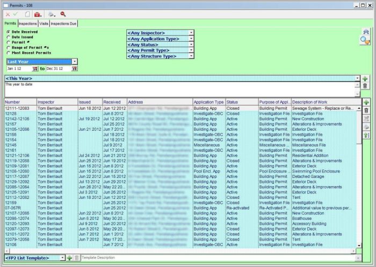Open calendar picker for Dec 31 12 date
Image resolution: width=376 pixels, height=267 pixels.
point(75,69)
